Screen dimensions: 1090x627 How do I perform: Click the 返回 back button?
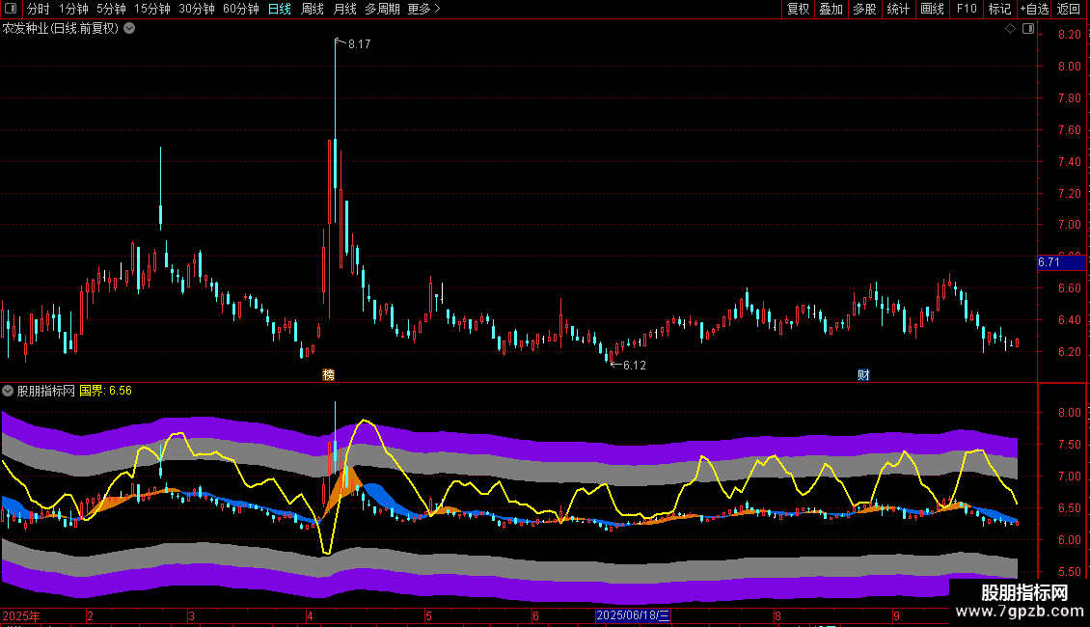pos(1069,9)
